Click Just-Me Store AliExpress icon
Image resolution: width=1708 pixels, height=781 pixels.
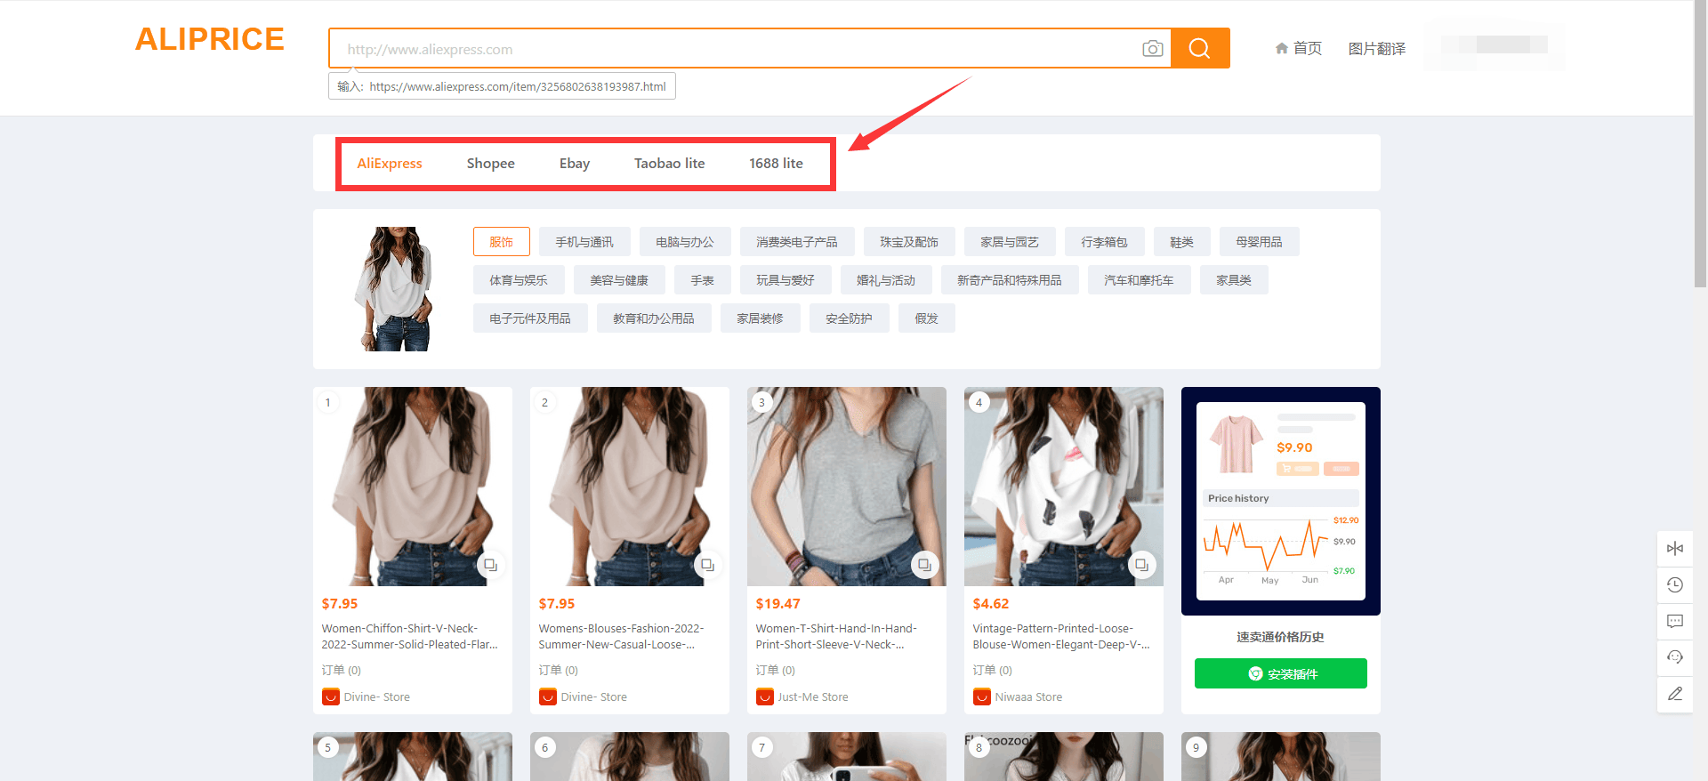coord(765,696)
